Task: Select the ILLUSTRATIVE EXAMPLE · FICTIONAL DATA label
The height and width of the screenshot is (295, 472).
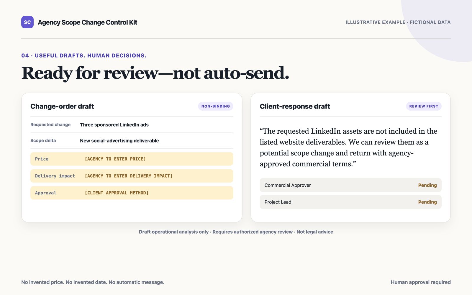Action: coord(398,22)
